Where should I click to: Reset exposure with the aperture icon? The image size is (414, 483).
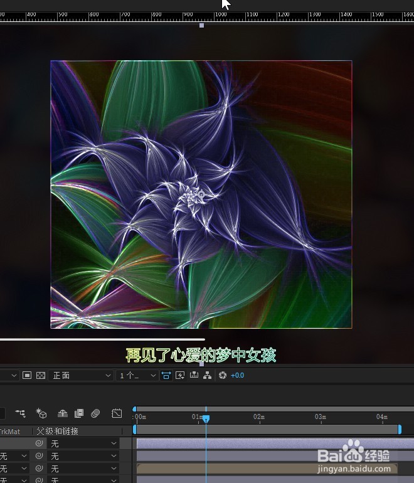(223, 375)
